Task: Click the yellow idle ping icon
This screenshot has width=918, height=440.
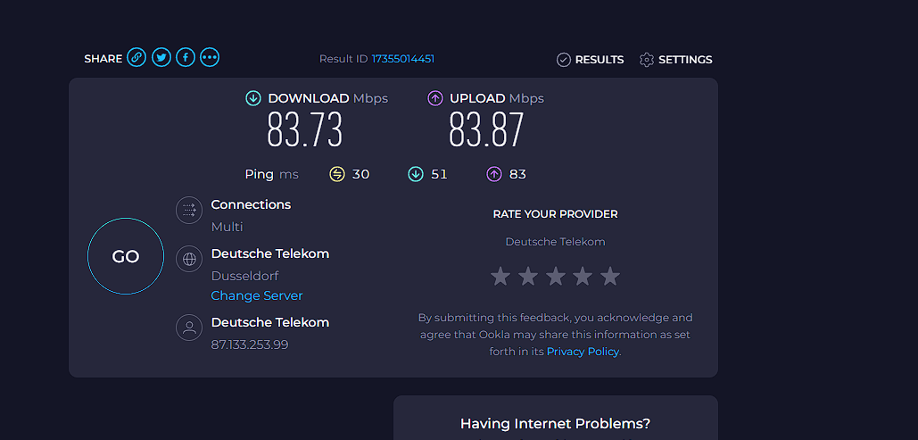Action: click(337, 174)
